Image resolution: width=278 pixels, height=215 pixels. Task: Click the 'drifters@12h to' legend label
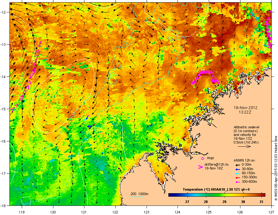[x=216, y=165]
